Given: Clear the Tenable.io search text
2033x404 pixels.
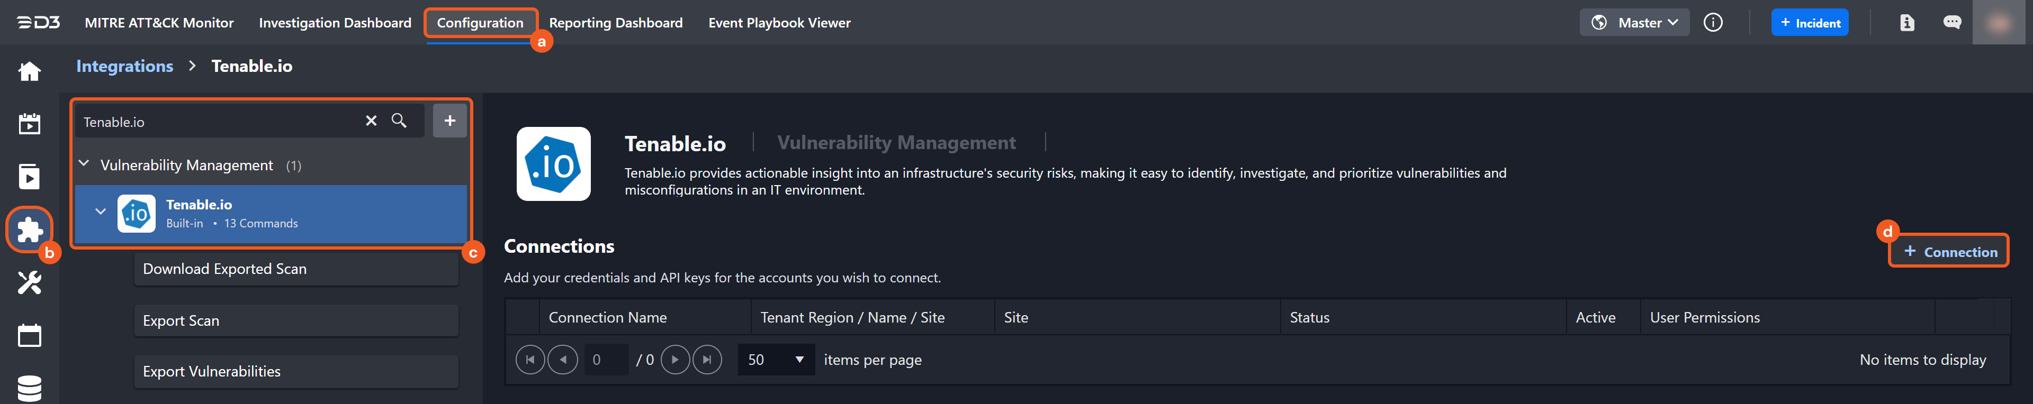Looking at the screenshot, I should (x=371, y=121).
